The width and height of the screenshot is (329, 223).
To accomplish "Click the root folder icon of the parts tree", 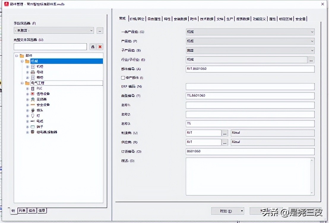I will tap(22, 56).
